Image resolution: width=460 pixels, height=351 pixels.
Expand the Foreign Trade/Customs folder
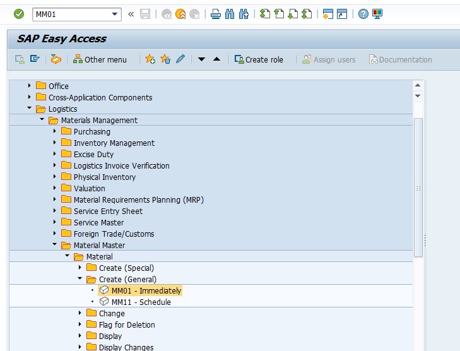(54, 234)
